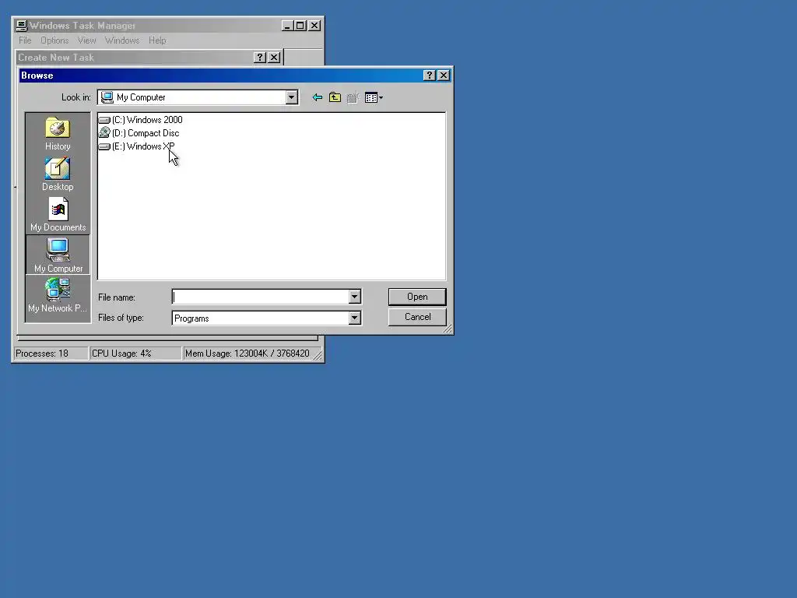Select the '(D:) Compact Disc' entry text

(146, 133)
